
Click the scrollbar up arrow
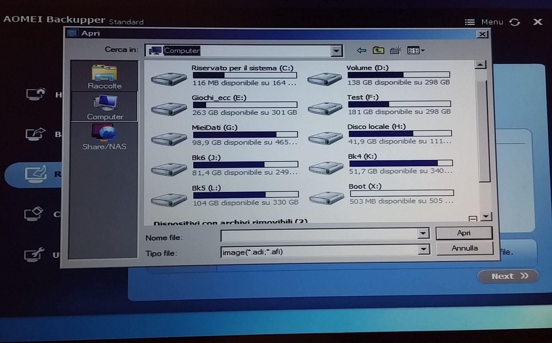tap(480, 64)
